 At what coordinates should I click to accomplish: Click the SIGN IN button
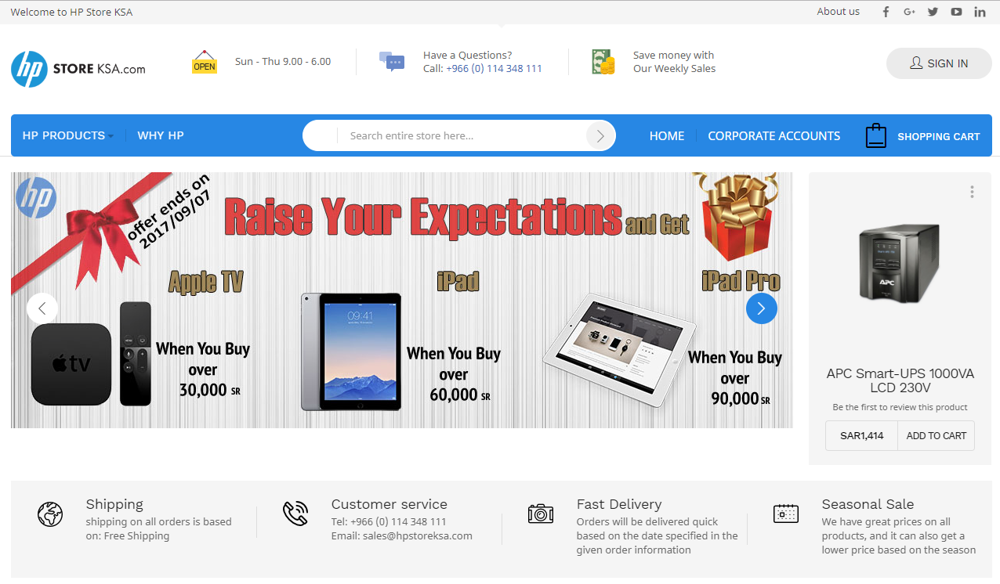tap(939, 63)
